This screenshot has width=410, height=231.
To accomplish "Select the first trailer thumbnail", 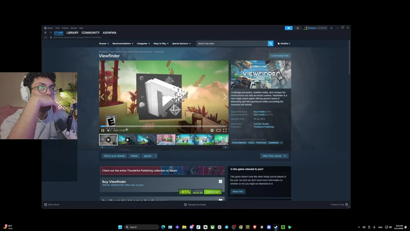I will tap(108, 140).
